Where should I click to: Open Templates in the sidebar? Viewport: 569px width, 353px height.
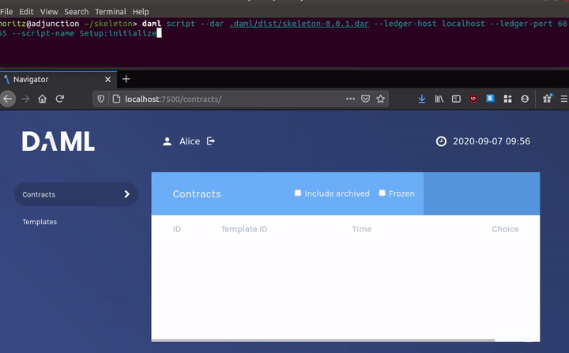pos(40,222)
